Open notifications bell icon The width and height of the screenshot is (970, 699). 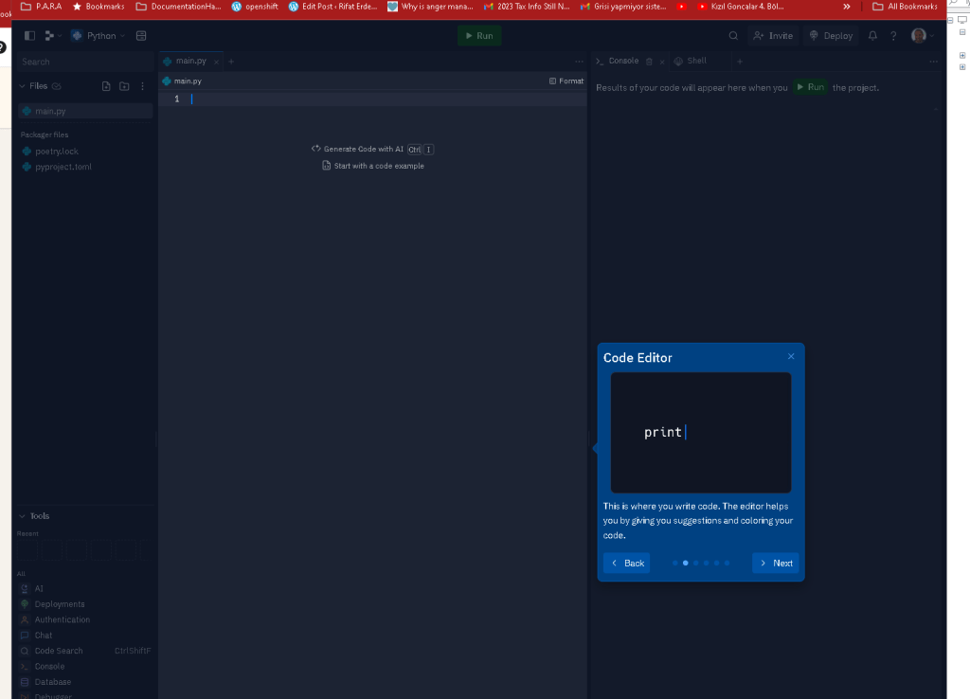pyautogui.click(x=872, y=36)
